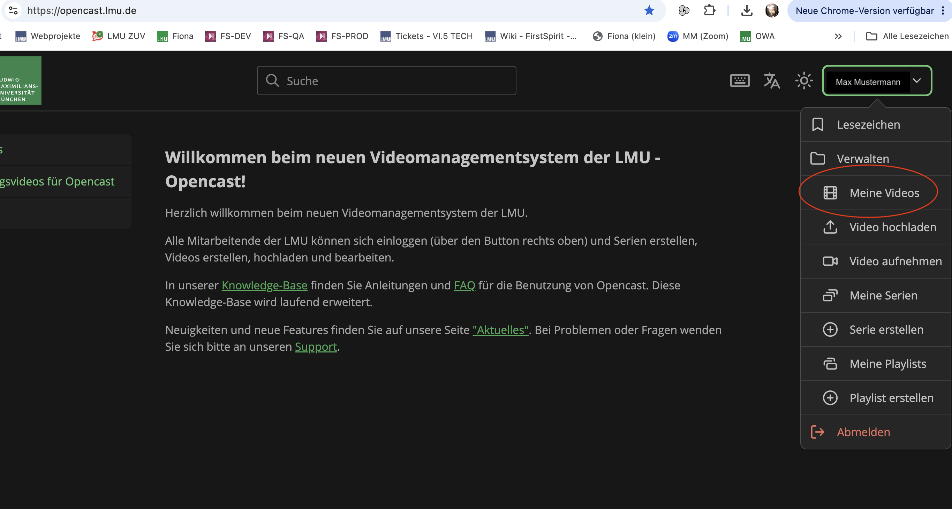
Task: Open site information icon in address bar
Action: click(x=13, y=10)
